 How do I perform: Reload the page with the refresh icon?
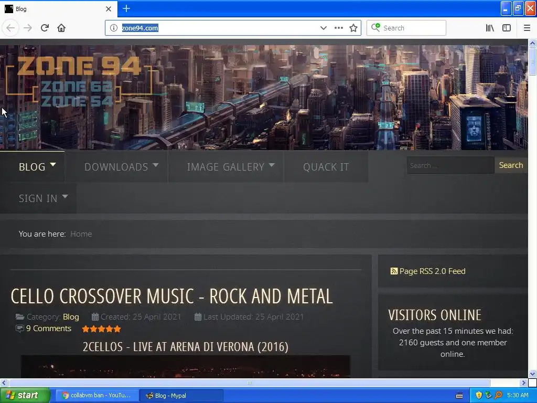(45, 28)
